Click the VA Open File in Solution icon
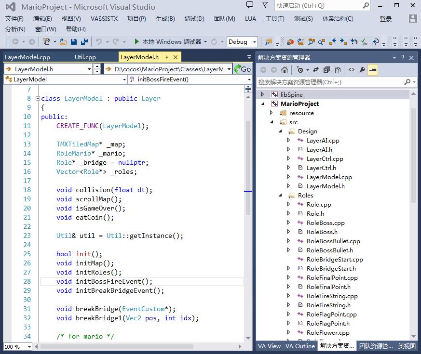421x354 pixels. point(301,42)
